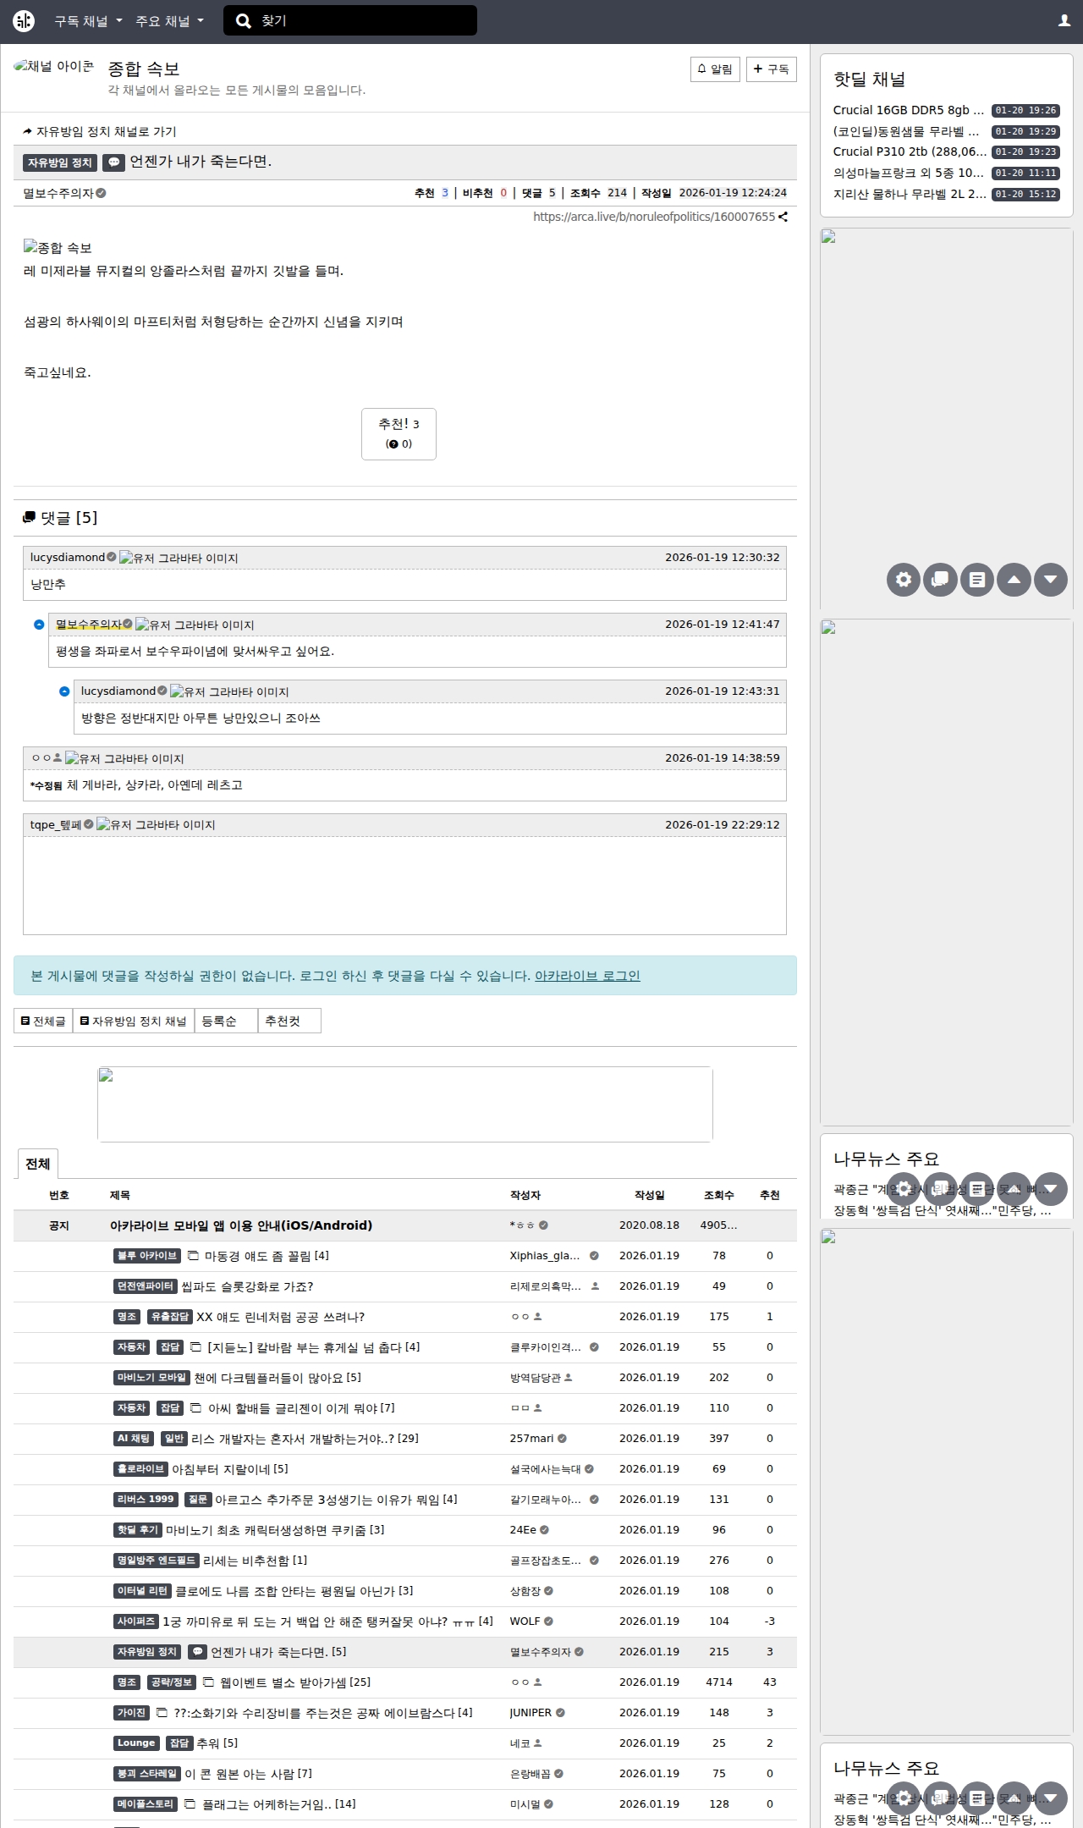Open post author 멸보수주의자 profile in header
The image size is (1083, 1828).
click(x=58, y=194)
